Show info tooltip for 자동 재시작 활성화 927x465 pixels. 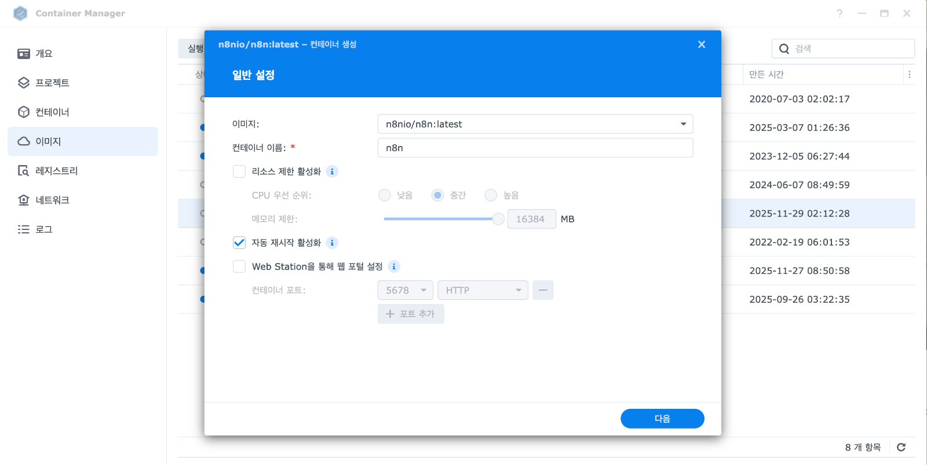[332, 243]
